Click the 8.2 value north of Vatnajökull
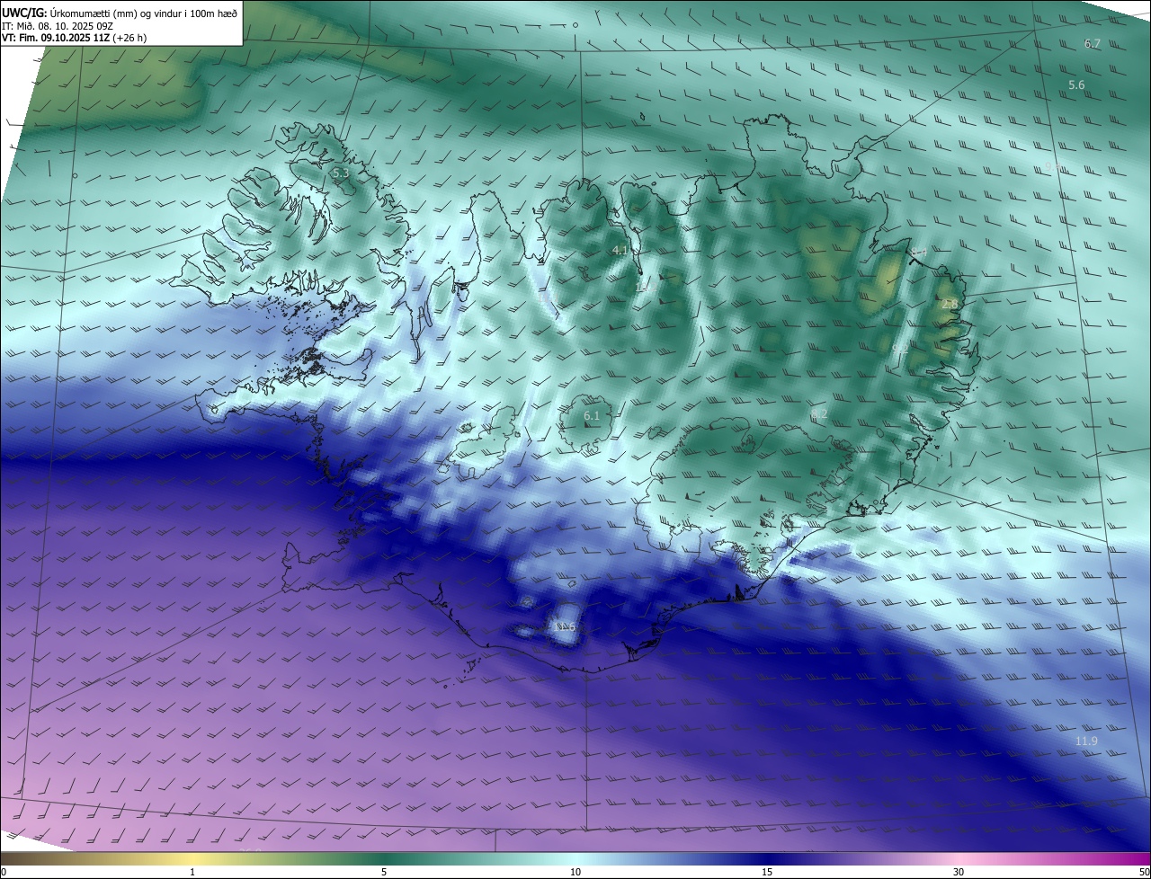This screenshot has width=1151, height=879. coord(818,414)
